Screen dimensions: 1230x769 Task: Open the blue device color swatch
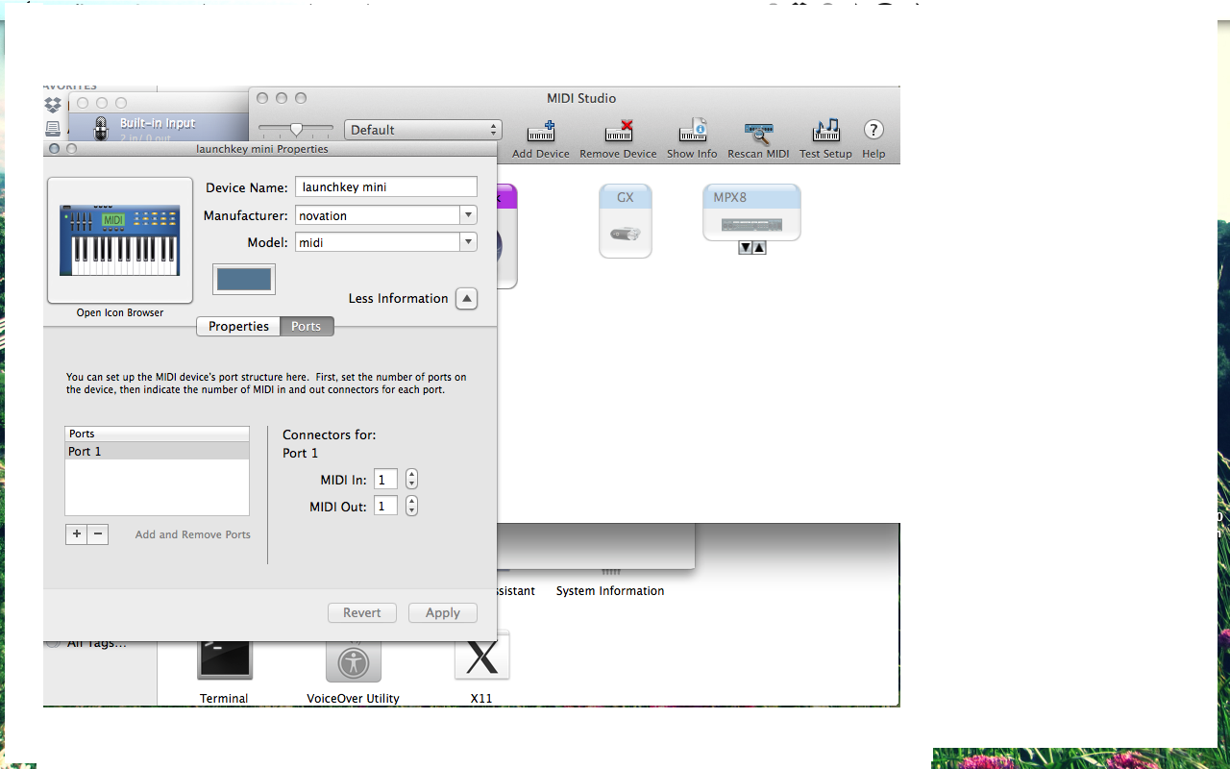pos(244,279)
